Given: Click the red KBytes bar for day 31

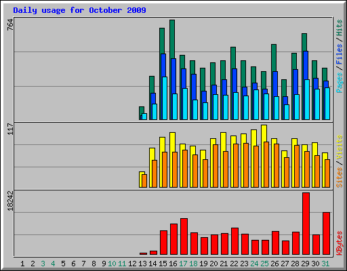Looking at the screenshot, I should click(x=327, y=234).
